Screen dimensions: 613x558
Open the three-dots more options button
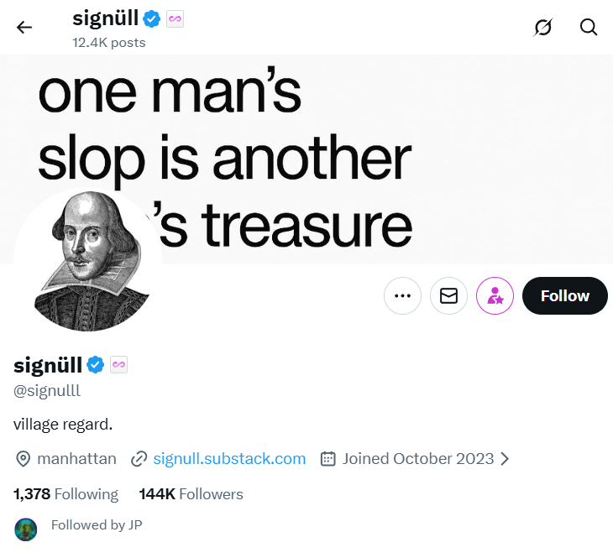point(402,295)
